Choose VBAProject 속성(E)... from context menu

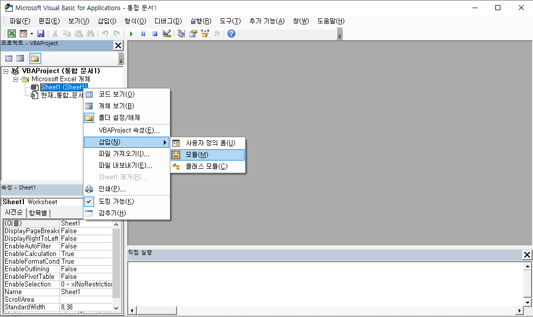pos(127,131)
